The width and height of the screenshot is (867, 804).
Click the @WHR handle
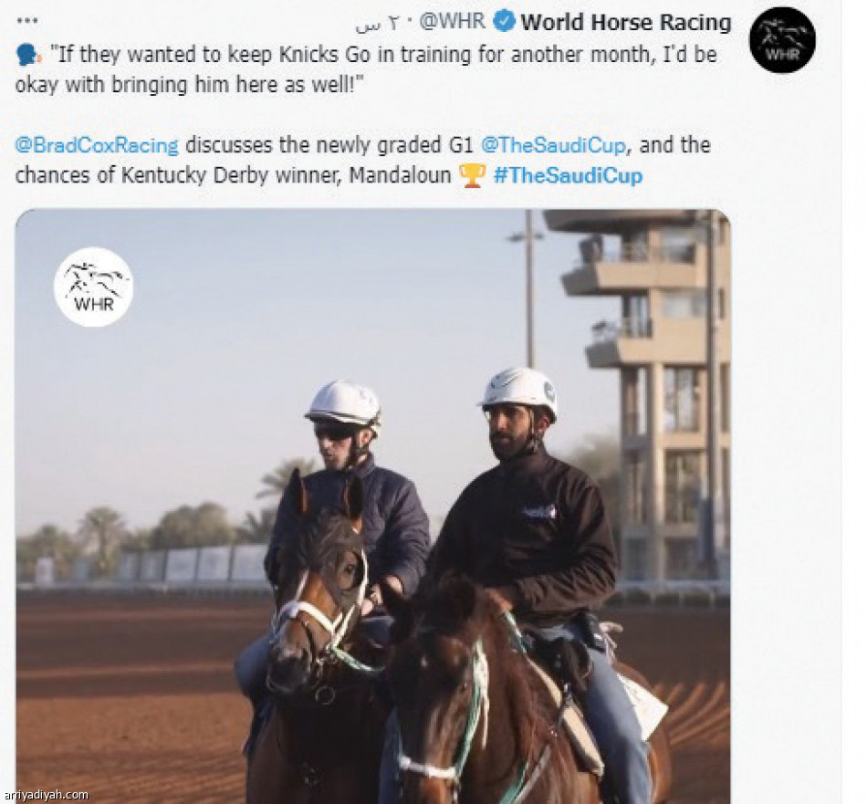(x=453, y=22)
